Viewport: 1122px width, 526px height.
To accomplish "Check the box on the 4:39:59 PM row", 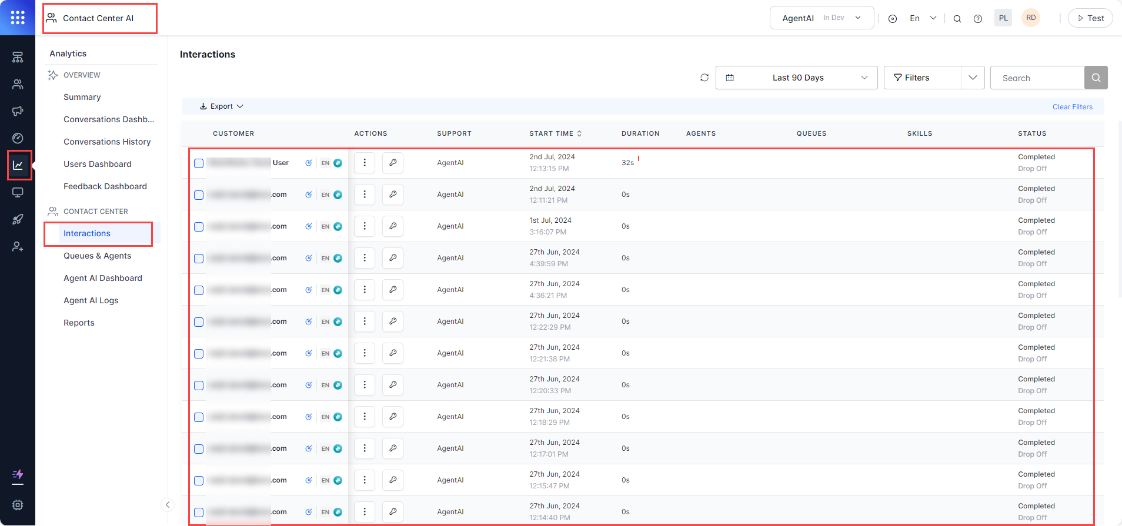I will [x=199, y=259].
